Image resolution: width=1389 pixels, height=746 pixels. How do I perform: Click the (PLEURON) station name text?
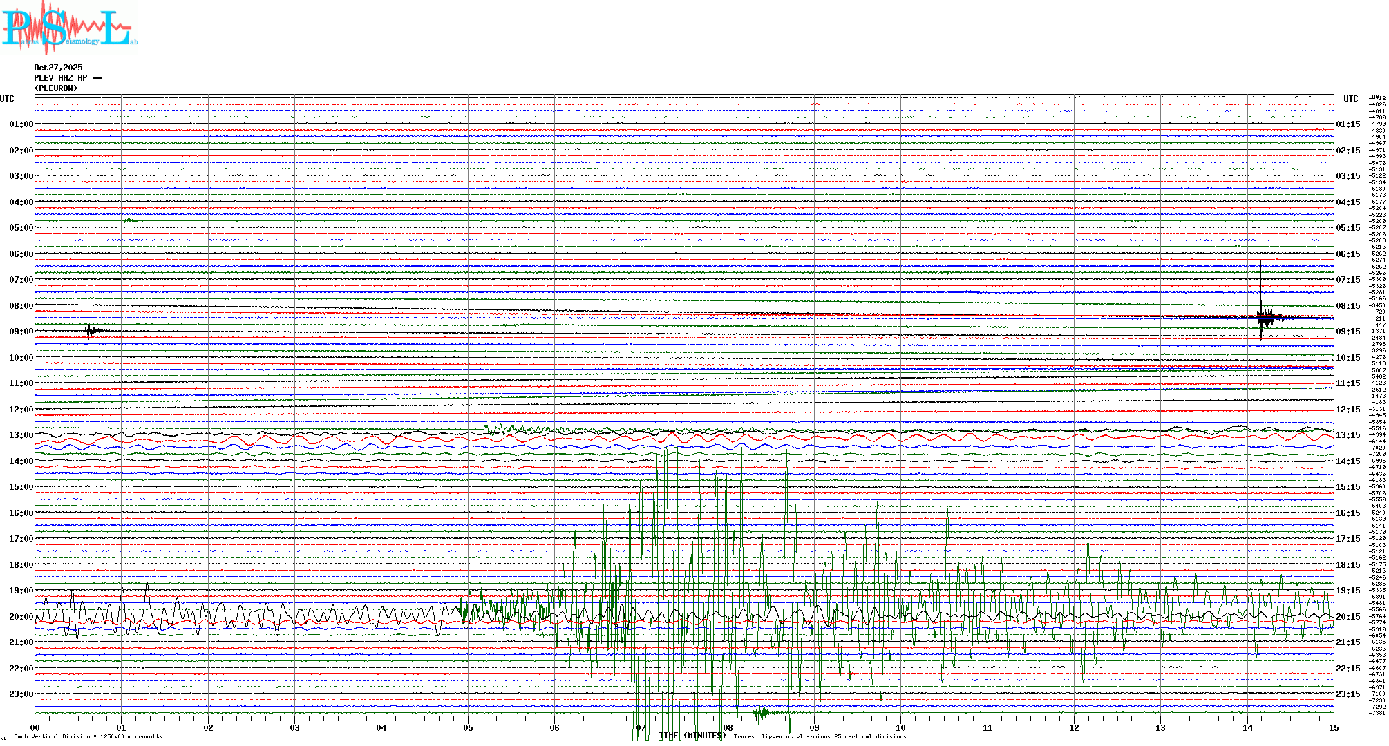coord(56,88)
